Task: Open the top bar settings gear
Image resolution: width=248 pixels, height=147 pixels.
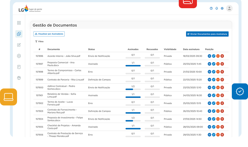Action: 222,8
